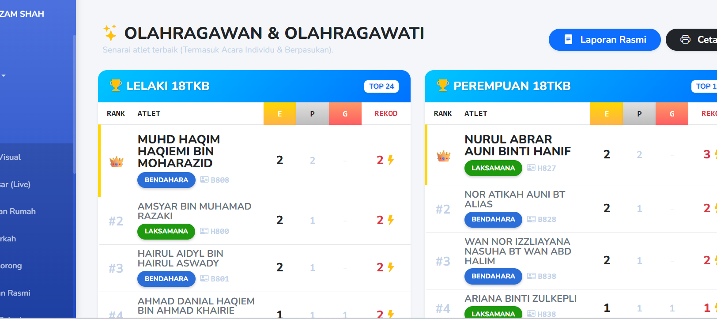This screenshot has width=717, height=319.
Task: Click the ID card icon next to H827
Action: [x=531, y=168]
